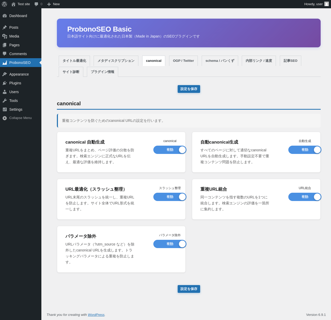Viewport: 331px width, 320px height.
Task: Click the New plus icon
Action: [x=49, y=4]
